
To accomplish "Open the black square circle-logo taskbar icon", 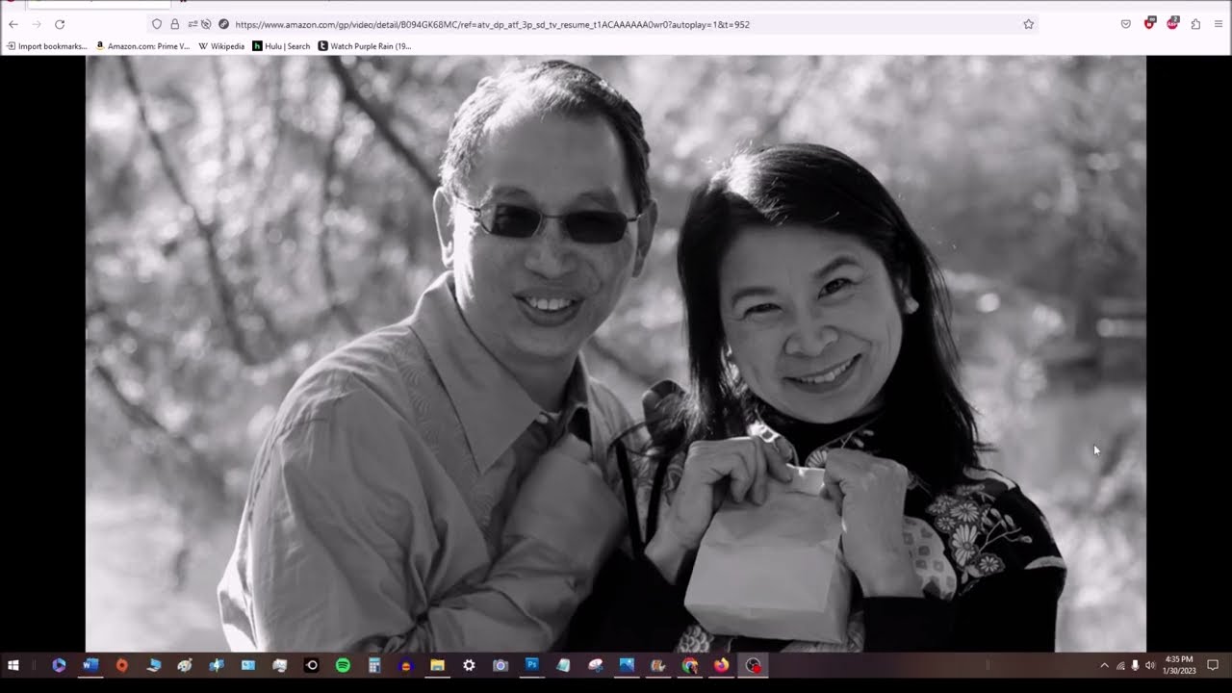I will 311,665.
